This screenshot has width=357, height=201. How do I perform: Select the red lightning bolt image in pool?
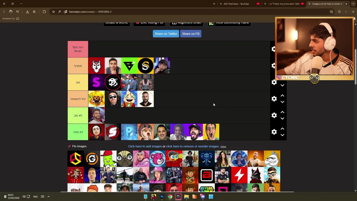click(x=239, y=175)
